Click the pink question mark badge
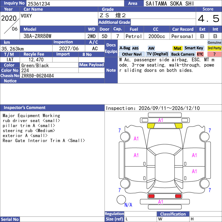The image size is (222, 222). point(214,54)
